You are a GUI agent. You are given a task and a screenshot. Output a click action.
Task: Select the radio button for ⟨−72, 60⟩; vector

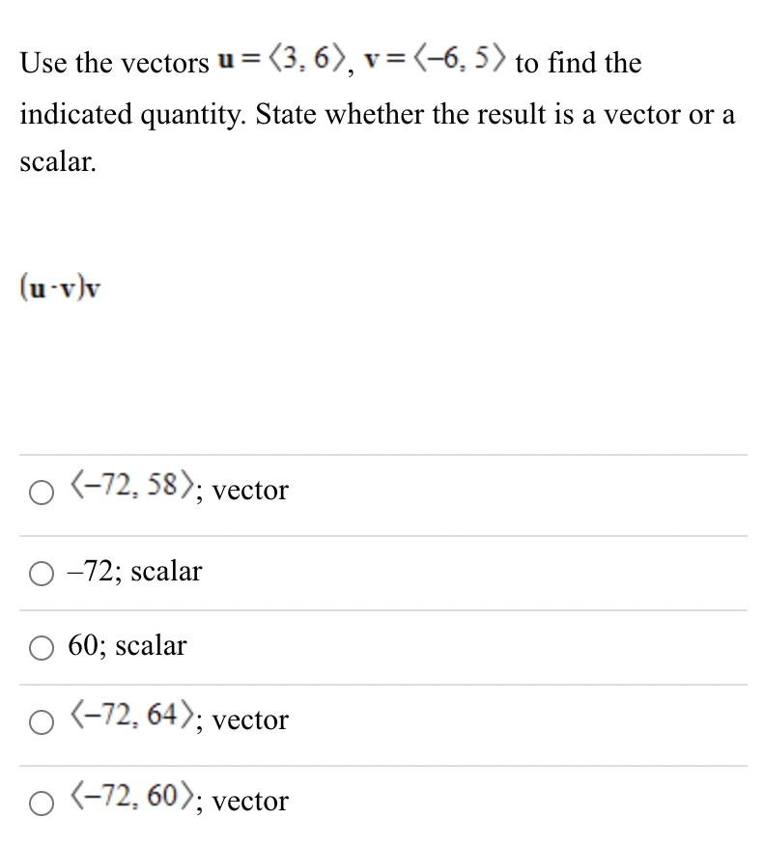tap(41, 803)
